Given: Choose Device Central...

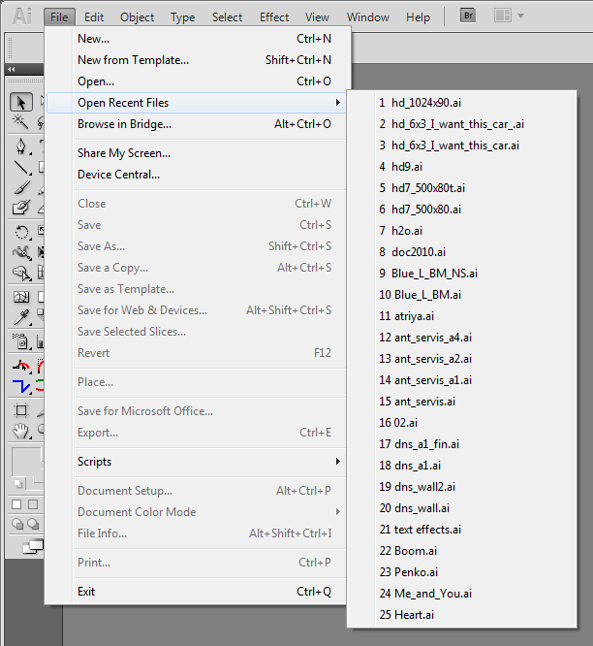Looking at the screenshot, I should coord(197,175).
